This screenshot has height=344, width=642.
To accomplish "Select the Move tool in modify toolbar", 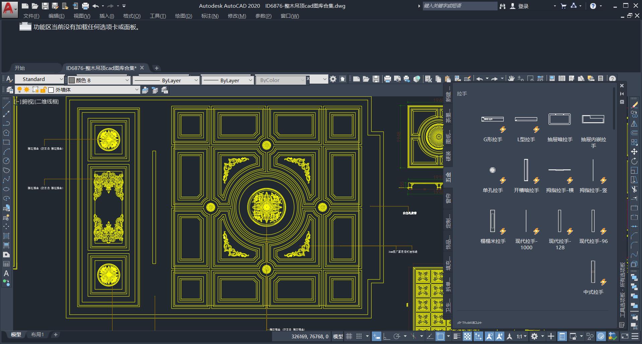I will 634,152.
